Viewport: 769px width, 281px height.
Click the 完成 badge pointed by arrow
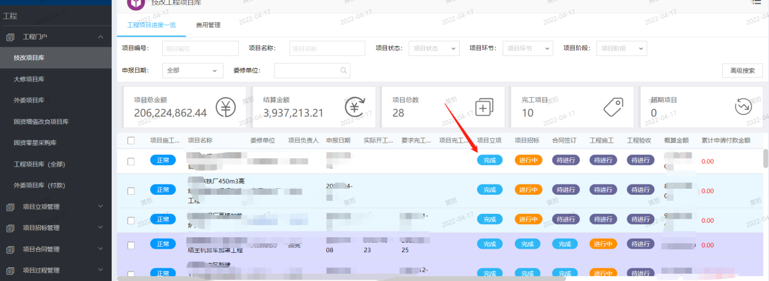tap(490, 160)
